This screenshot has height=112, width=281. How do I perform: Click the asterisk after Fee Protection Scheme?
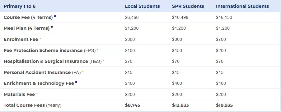[x=98, y=50]
